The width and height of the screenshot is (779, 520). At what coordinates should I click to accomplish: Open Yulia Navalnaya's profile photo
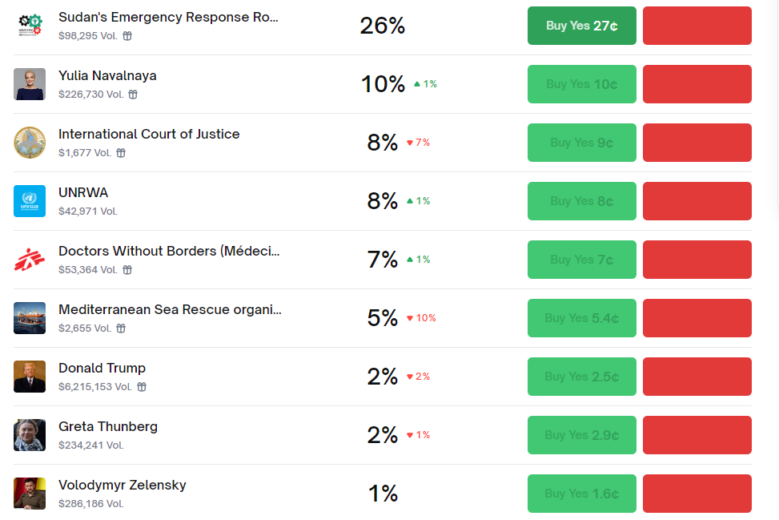pyautogui.click(x=30, y=84)
